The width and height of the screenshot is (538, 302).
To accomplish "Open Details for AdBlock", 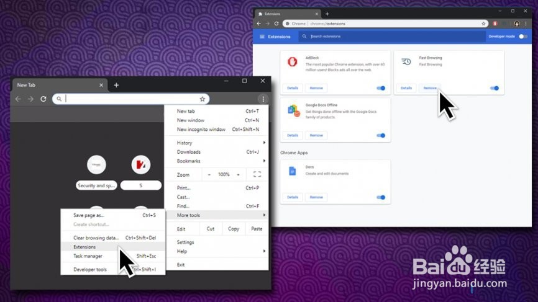I will pyautogui.click(x=293, y=88).
